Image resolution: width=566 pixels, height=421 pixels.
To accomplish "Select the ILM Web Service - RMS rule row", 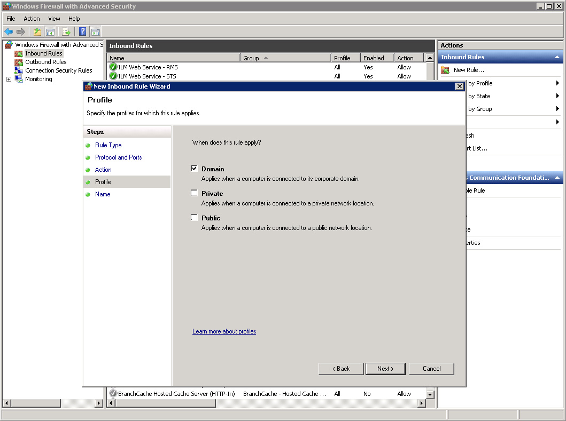I will (266, 67).
